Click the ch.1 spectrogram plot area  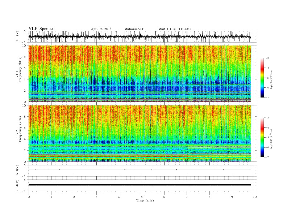tap(140, 74)
